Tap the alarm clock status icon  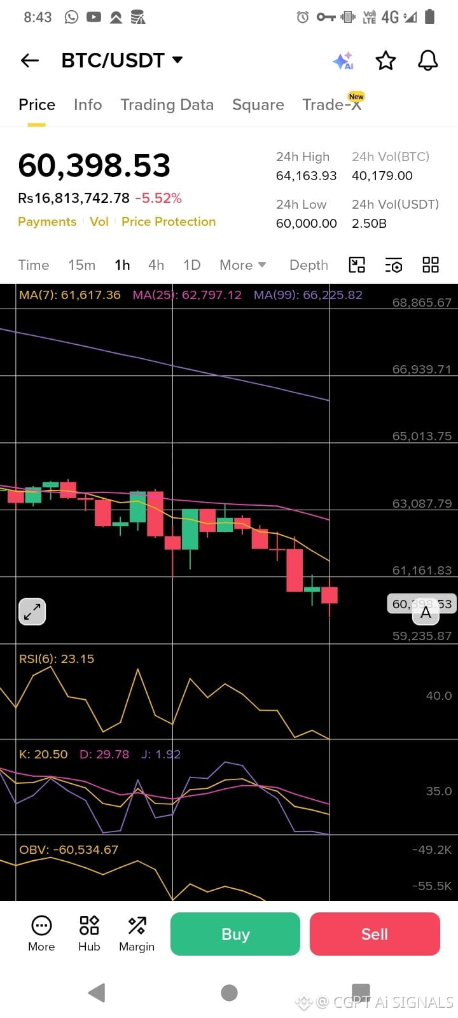tap(303, 17)
